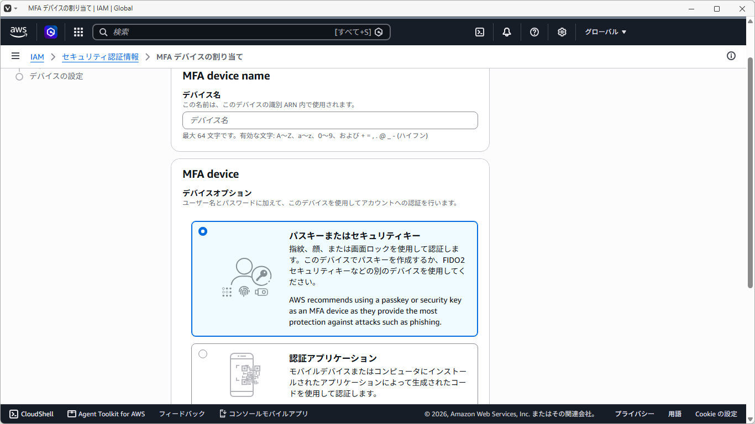Image resolution: width=755 pixels, height=424 pixels.
Task: Open the services grid menu icon
Action: click(x=78, y=32)
